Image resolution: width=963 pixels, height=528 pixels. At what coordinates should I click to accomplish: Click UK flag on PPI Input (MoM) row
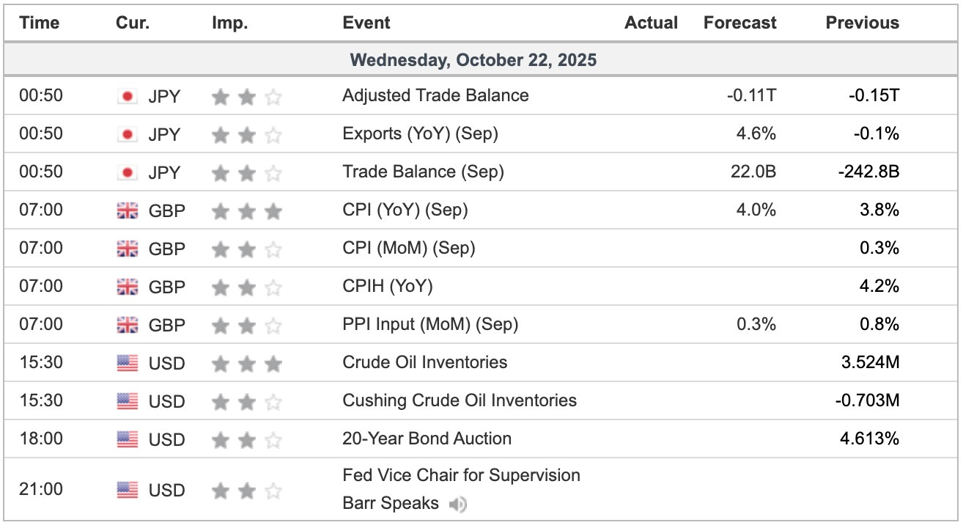(x=128, y=325)
